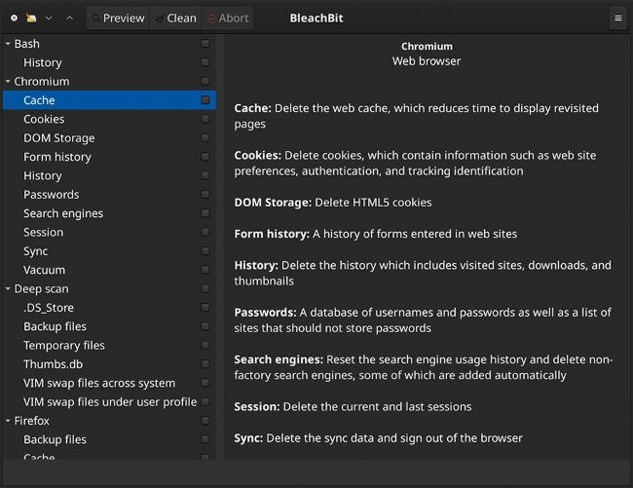Open the folder icon in the title bar
Image resolution: width=633 pixels, height=488 pixels.
[x=31, y=19]
